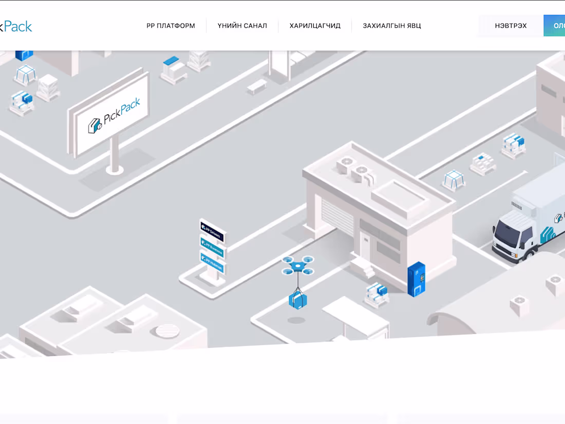Screen dimensions: 565x424
Task: Click the small blue crates at top left
Action: [x=23, y=54]
